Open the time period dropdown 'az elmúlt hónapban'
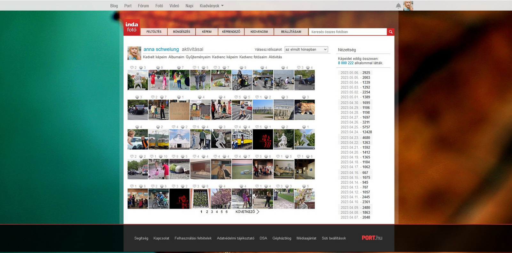Screen dimensions: 512x253 point(306,50)
